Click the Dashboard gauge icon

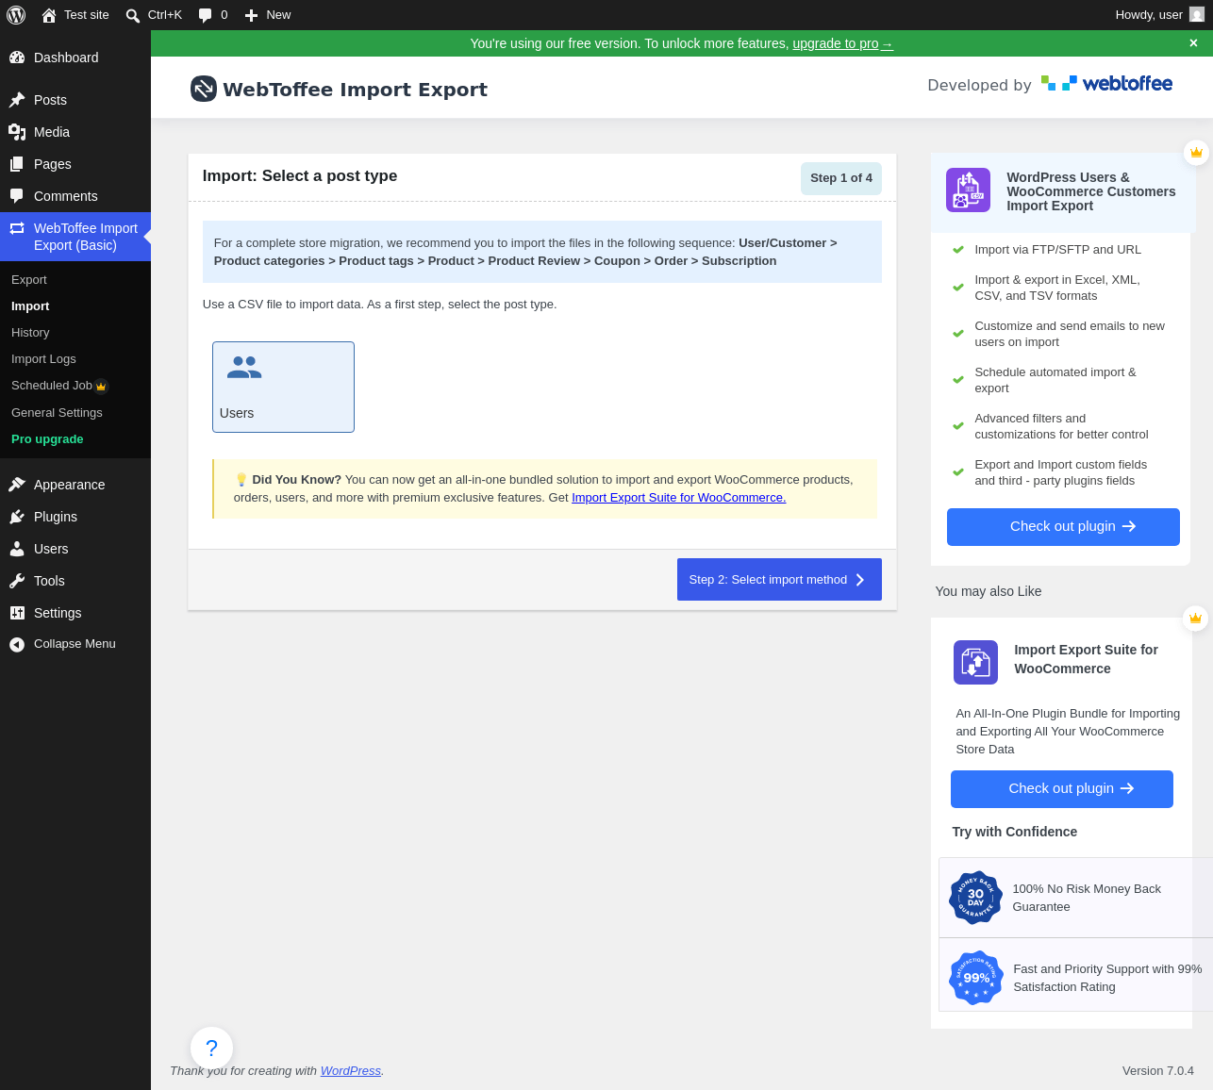[x=17, y=58]
